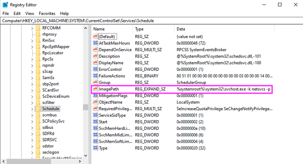Open the File menu

pos(6,13)
